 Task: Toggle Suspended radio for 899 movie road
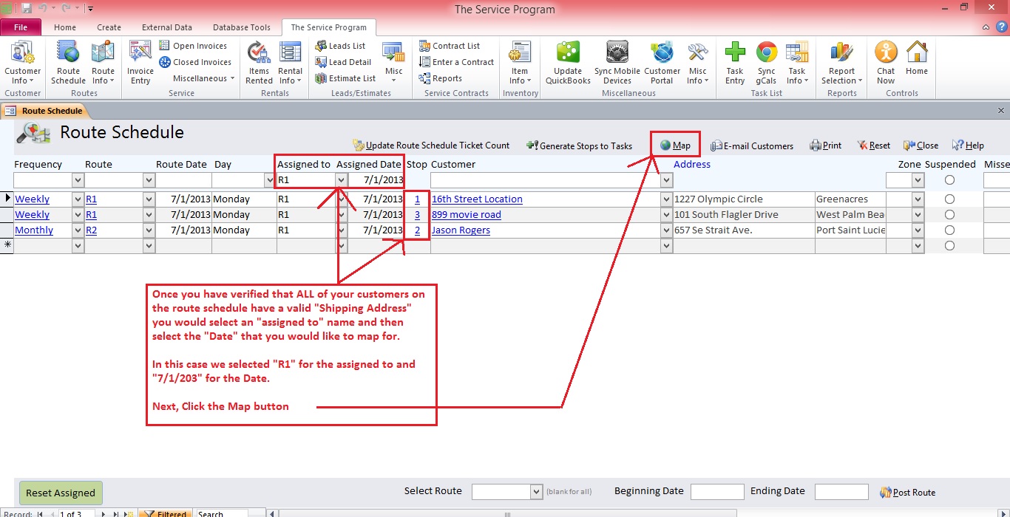point(949,215)
